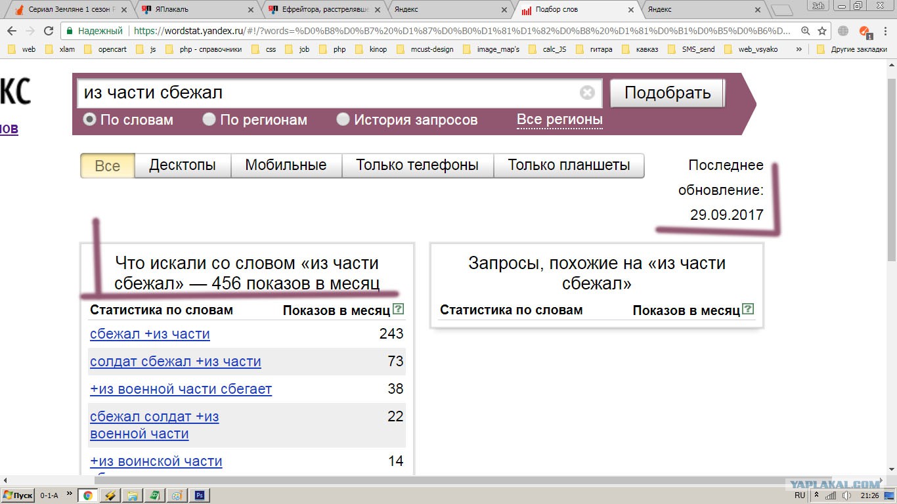Expand the bookmarks bar overflow chevron
The height and width of the screenshot is (504, 897).
click(799, 49)
